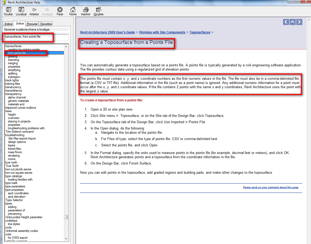The height and width of the screenshot is (244, 311).
Task: Select 'Unbounded Height parameter' entry
Action: pos(24,217)
